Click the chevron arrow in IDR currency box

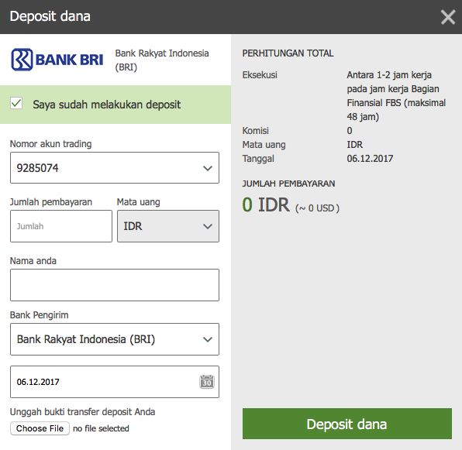[x=208, y=226]
